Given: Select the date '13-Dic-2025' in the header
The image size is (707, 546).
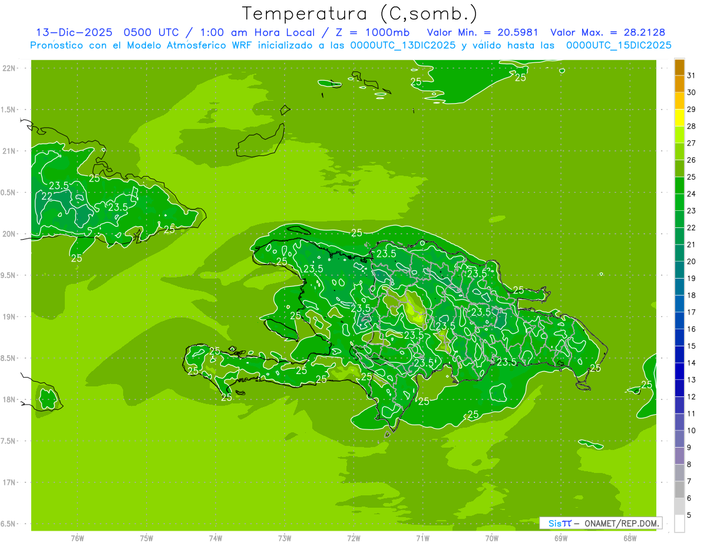Looking at the screenshot, I should pos(74,32).
